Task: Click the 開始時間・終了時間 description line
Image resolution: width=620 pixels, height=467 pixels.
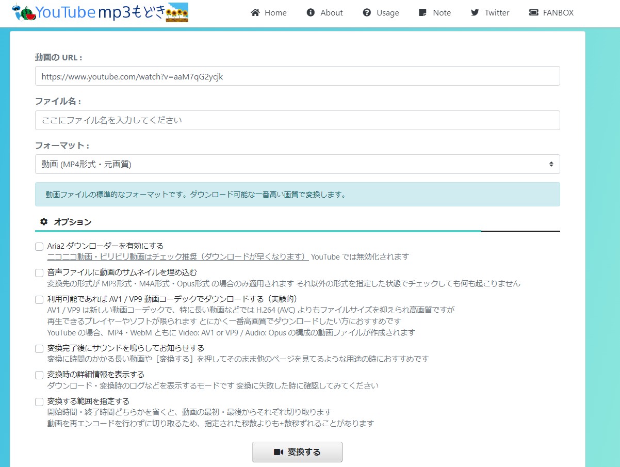Action: (x=189, y=412)
